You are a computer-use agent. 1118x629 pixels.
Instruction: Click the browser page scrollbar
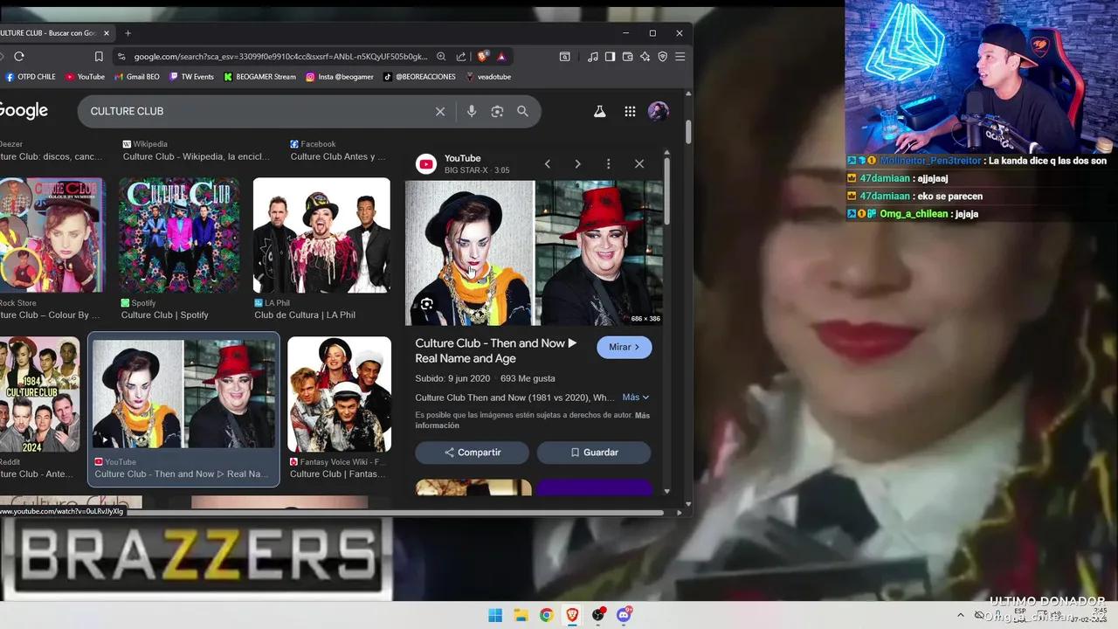pos(688,133)
